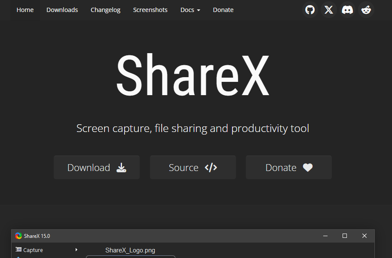This screenshot has width=392, height=258.
Task: Click the ShareX logo icon in window title
Action: click(18, 236)
